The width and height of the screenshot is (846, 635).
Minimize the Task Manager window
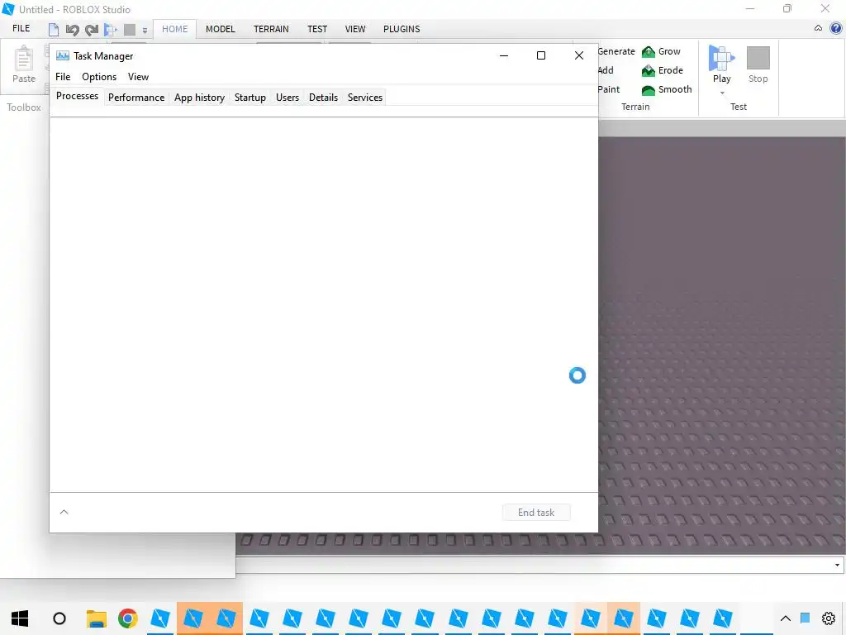[504, 55]
